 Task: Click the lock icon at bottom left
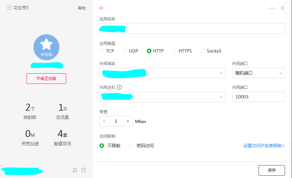[x=84, y=170]
